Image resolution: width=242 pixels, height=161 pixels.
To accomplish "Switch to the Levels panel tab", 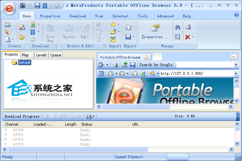I will pyautogui.click(x=41, y=55).
